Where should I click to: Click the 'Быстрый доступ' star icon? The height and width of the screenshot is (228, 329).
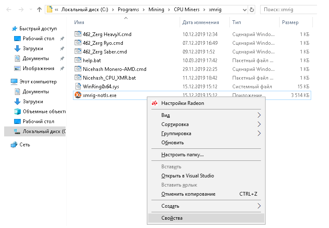[15, 29]
